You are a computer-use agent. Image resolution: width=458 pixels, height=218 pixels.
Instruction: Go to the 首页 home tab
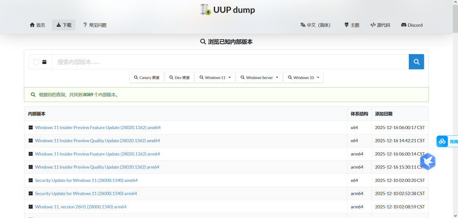tap(37, 25)
